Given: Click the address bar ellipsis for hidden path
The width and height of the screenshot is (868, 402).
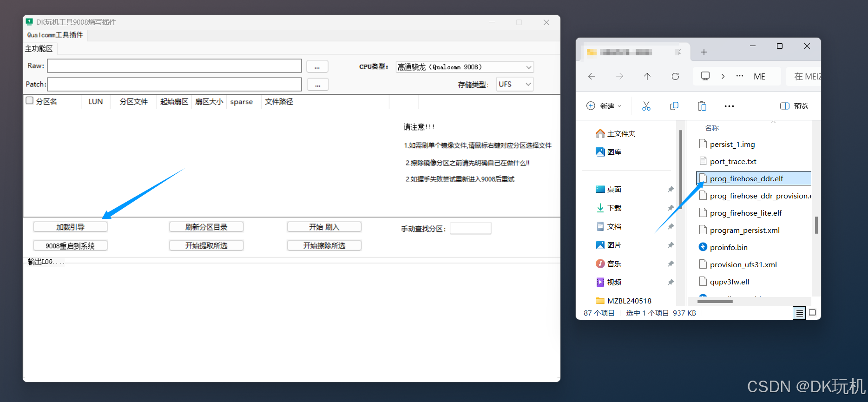Looking at the screenshot, I should point(740,76).
